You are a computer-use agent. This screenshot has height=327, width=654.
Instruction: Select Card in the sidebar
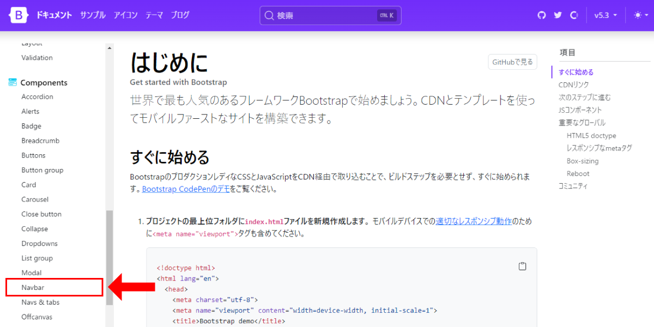(x=29, y=185)
